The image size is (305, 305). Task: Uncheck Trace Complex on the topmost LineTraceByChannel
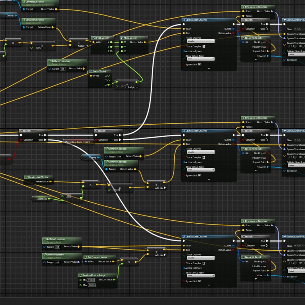click(204, 46)
